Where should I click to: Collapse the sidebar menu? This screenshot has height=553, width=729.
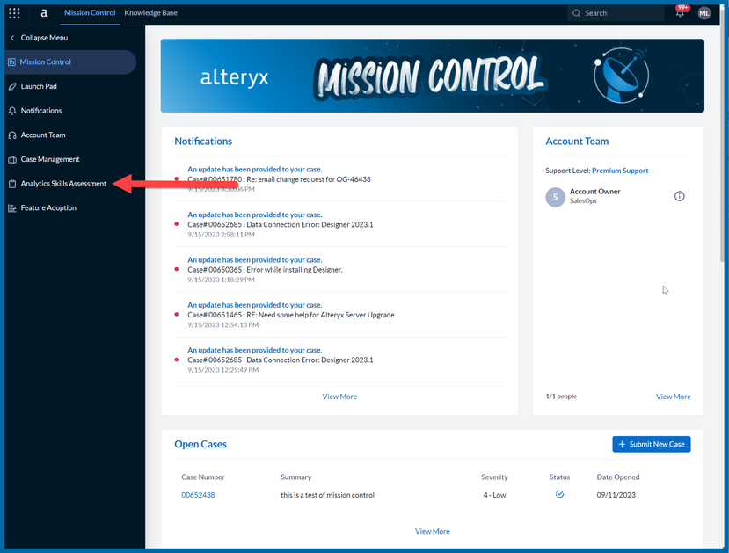(x=39, y=38)
